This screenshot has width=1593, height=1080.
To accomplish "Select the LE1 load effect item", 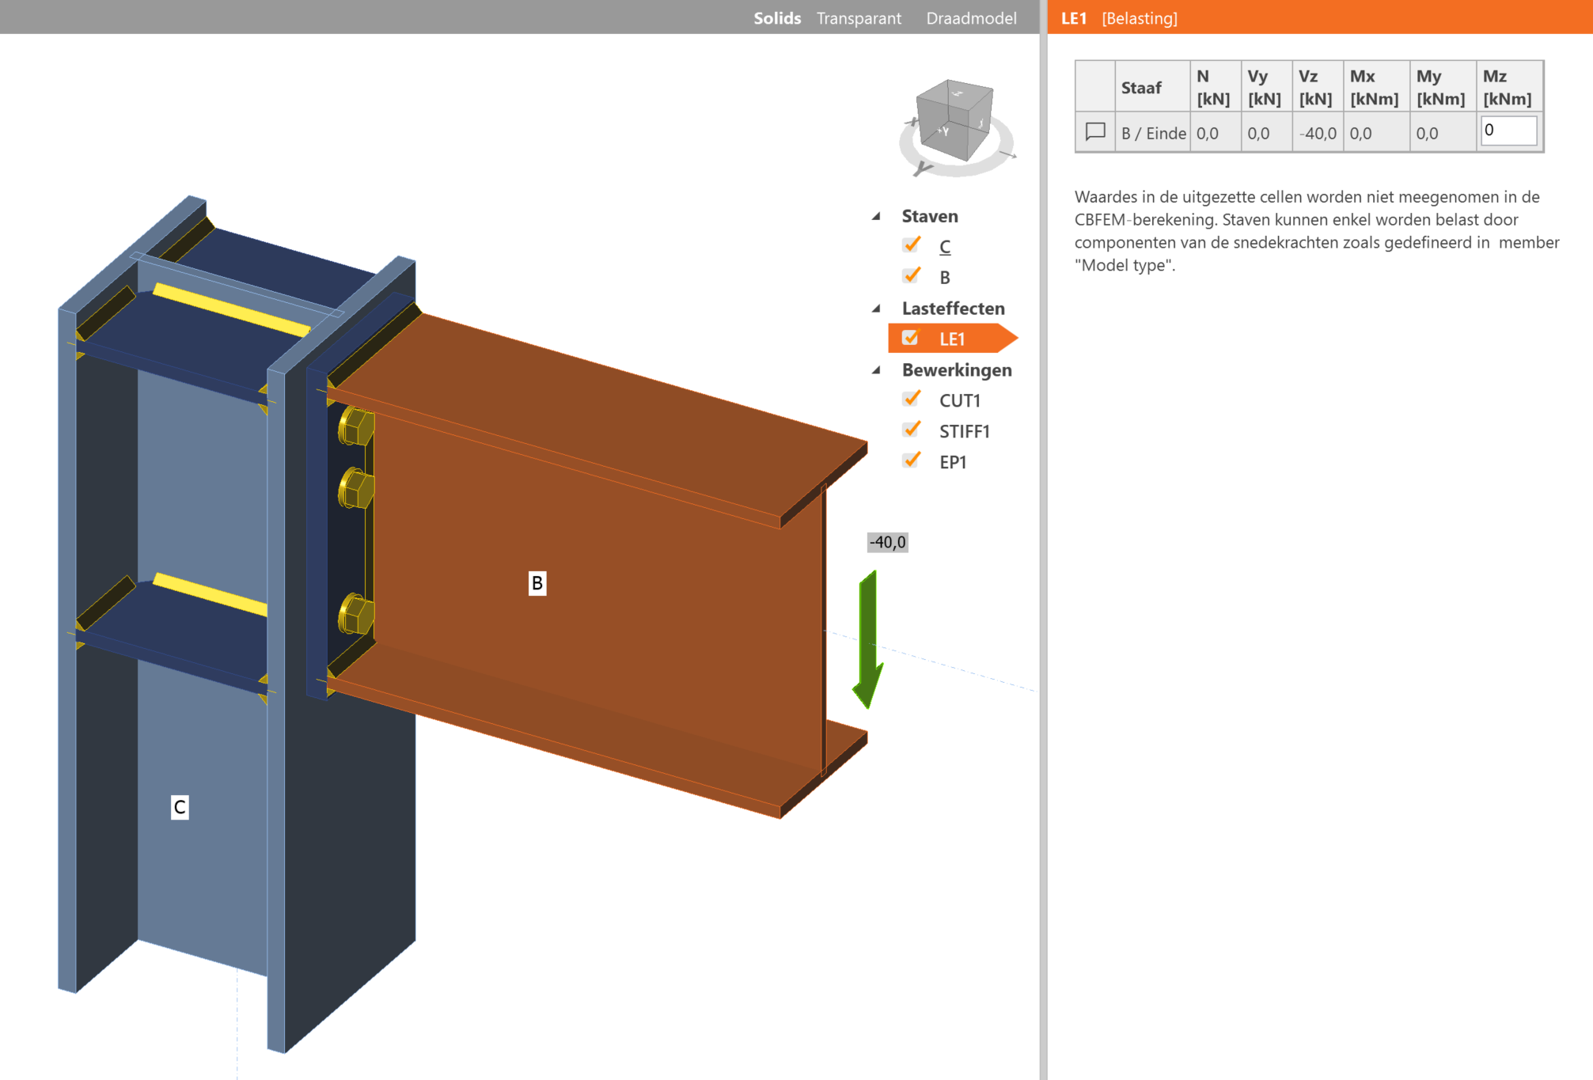I will click(951, 339).
